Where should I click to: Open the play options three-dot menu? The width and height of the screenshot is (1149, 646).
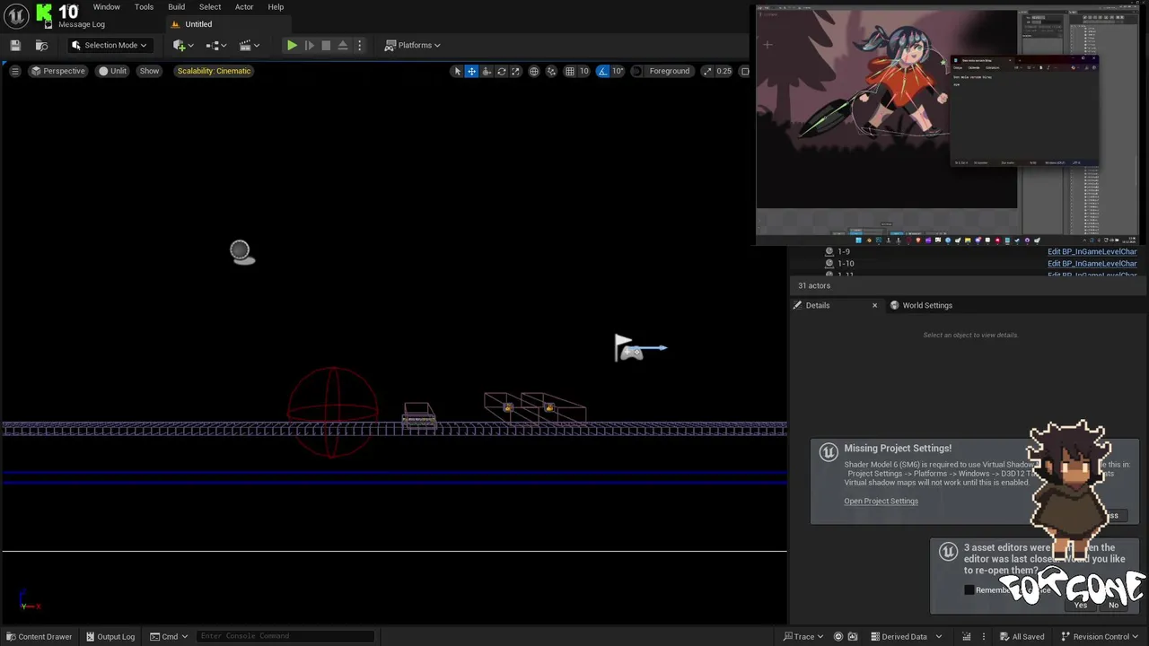point(359,45)
